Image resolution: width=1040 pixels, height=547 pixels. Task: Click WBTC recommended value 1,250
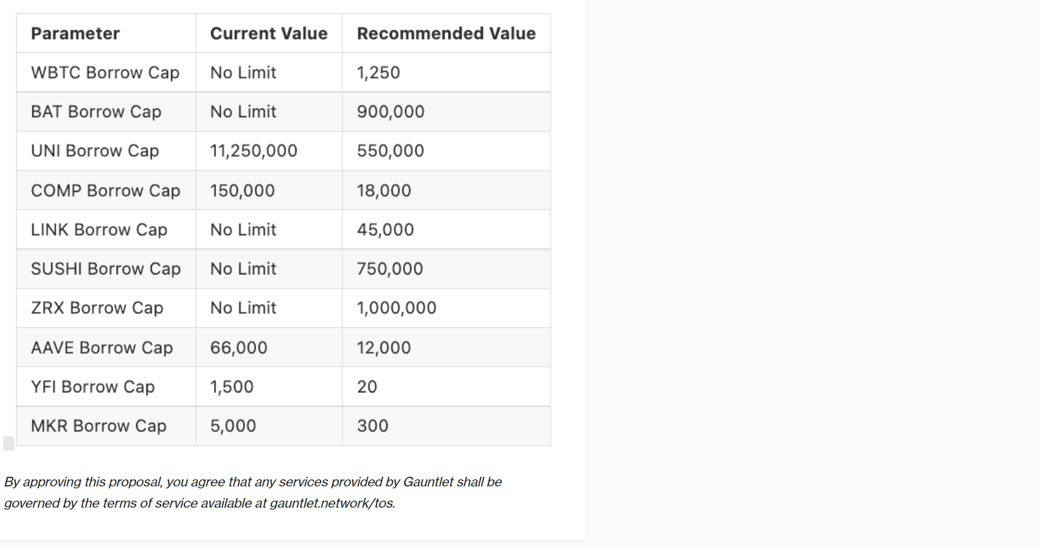click(x=378, y=73)
